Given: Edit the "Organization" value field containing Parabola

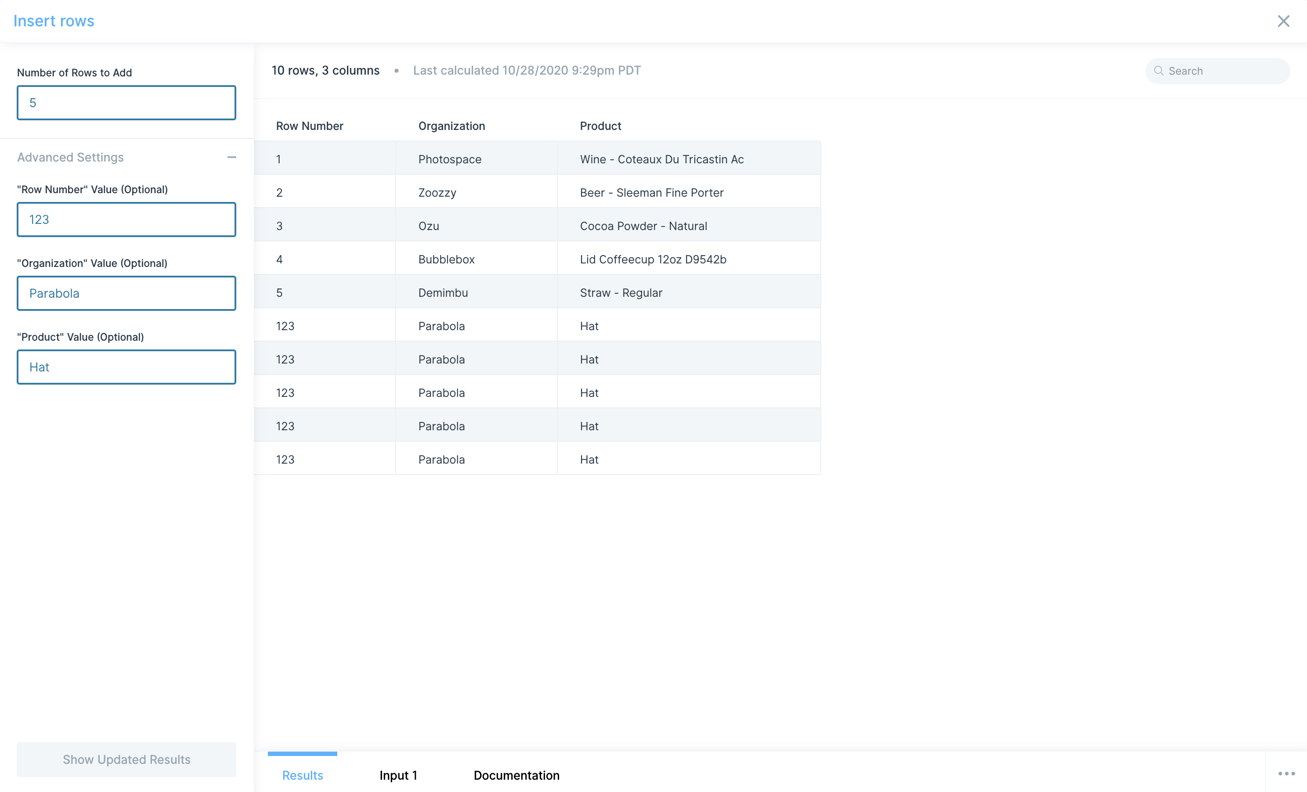Looking at the screenshot, I should click(126, 293).
